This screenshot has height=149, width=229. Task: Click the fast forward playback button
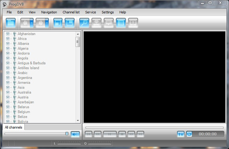click(x=131, y=134)
